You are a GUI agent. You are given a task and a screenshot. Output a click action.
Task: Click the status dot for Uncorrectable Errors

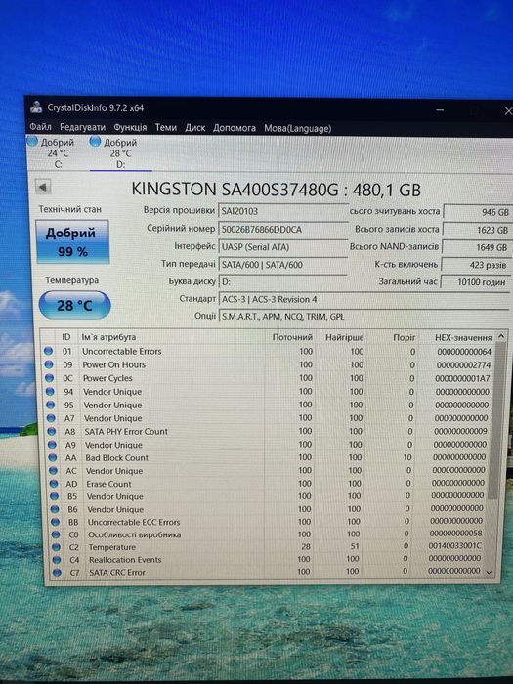coord(49,351)
